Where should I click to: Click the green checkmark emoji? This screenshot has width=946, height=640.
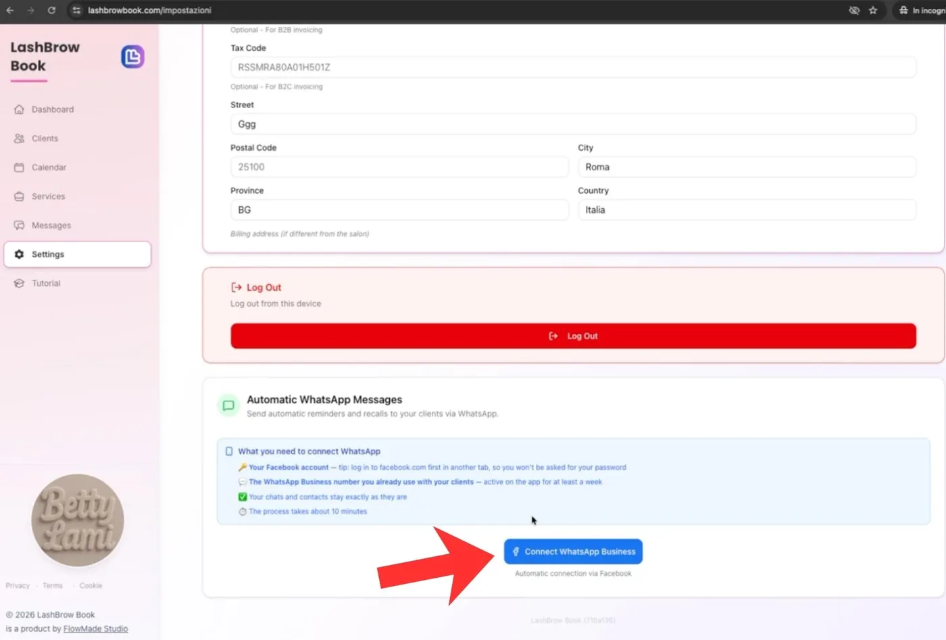click(243, 497)
